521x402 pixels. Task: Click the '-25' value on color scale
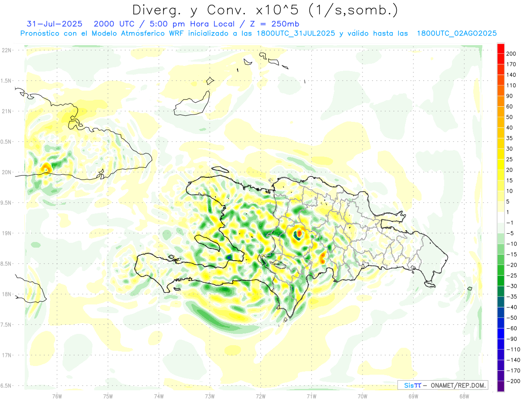pyautogui.click(x=512, y=275)
